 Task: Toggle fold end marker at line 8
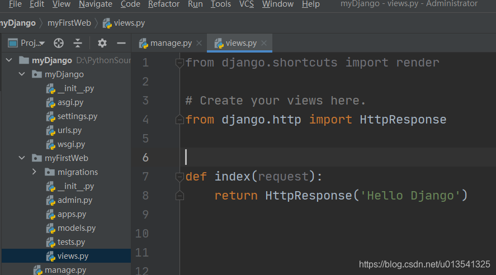(179, 196)
